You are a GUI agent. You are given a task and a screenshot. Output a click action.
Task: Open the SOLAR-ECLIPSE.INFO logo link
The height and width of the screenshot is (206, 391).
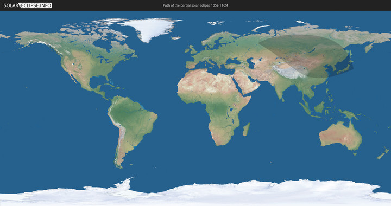coord(28,5)
